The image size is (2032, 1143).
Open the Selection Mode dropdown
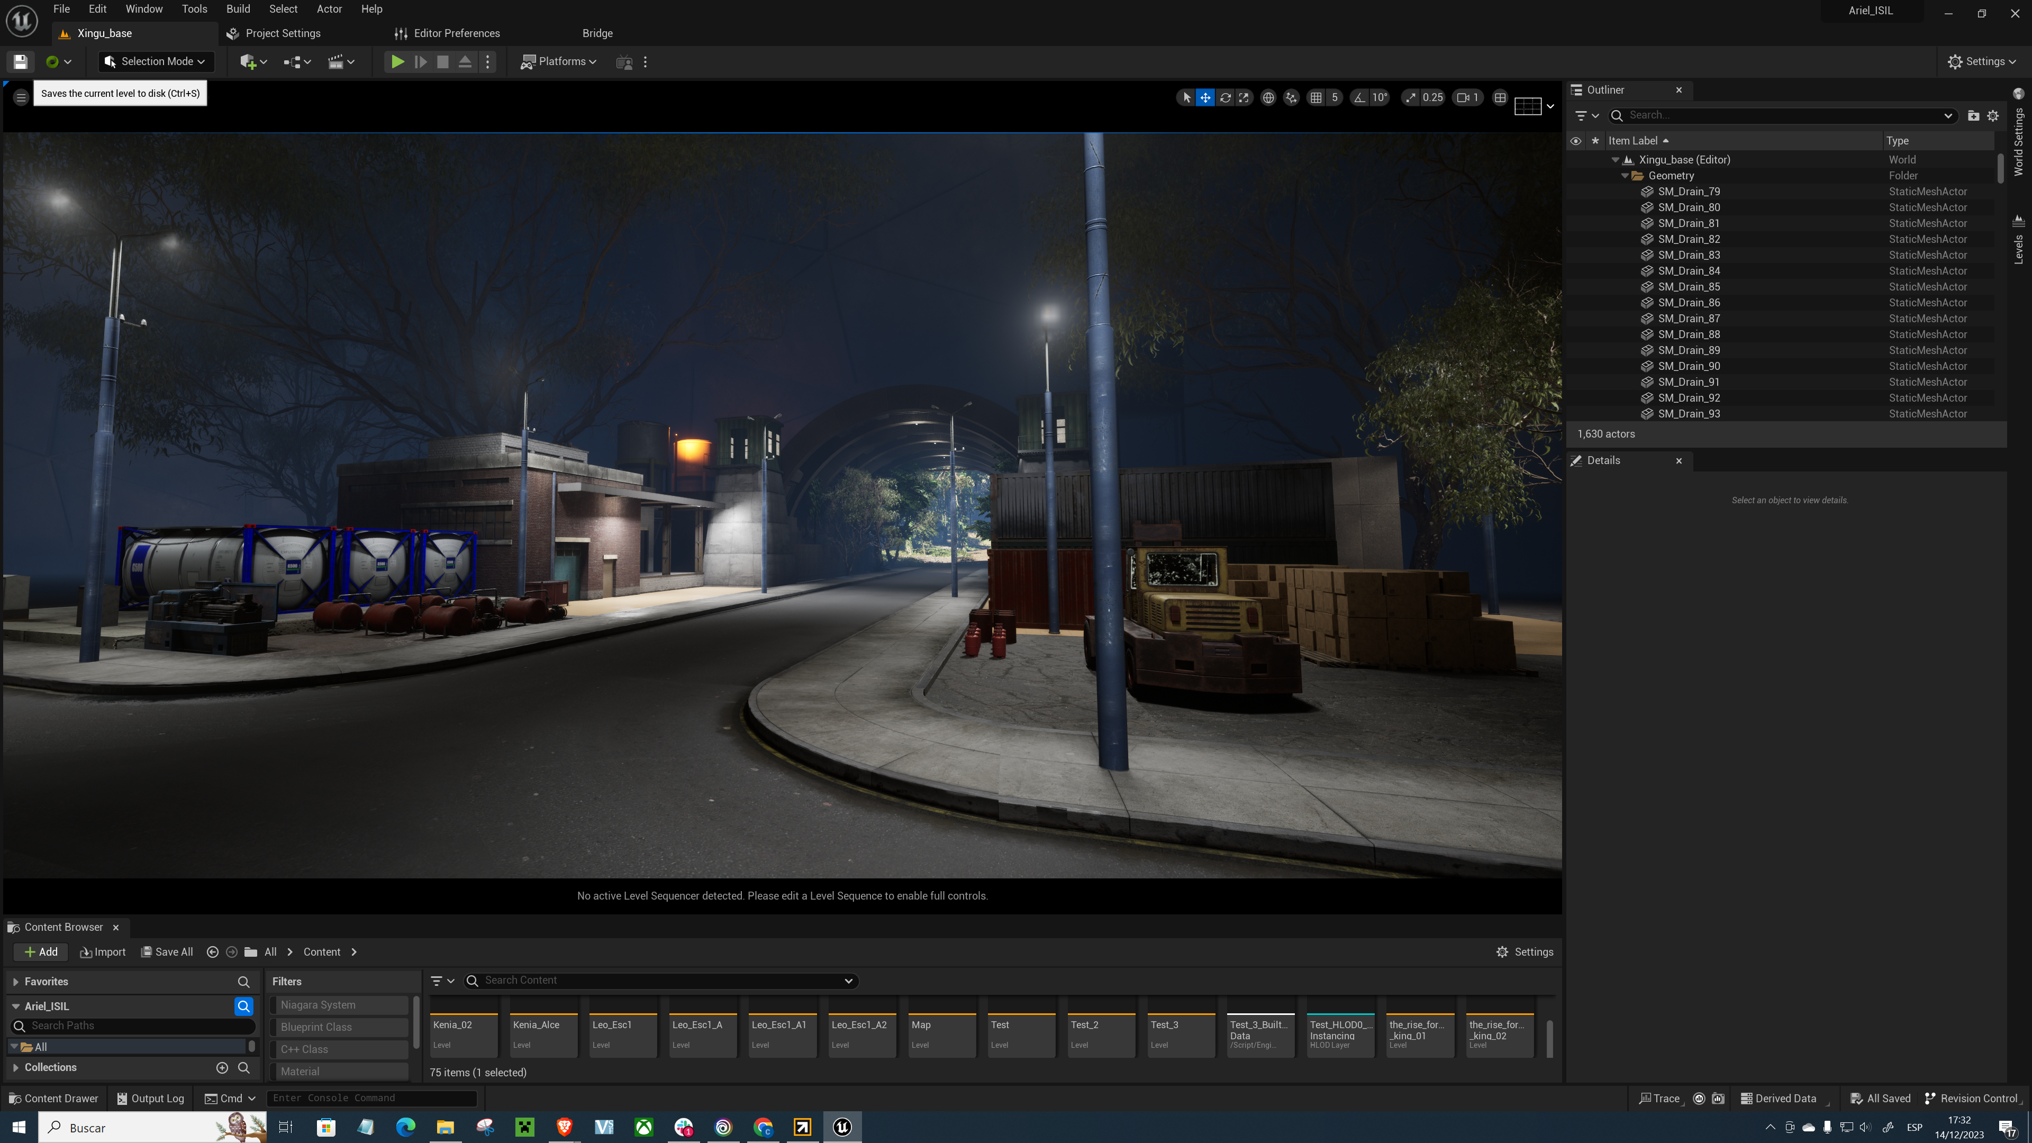click(156, 61)
